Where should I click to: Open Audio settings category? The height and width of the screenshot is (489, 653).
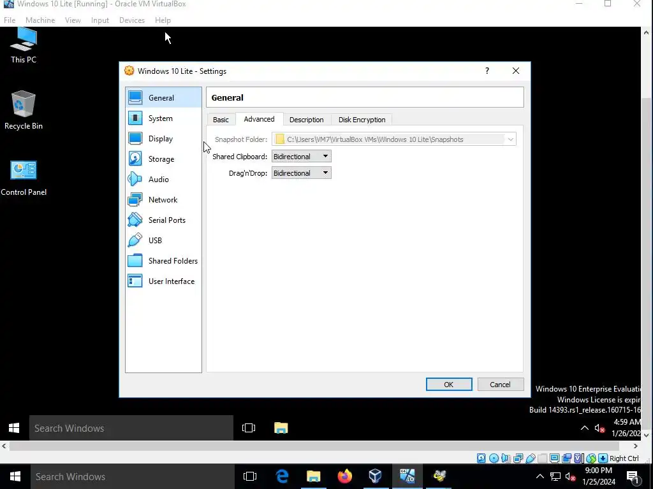[163, 179]
